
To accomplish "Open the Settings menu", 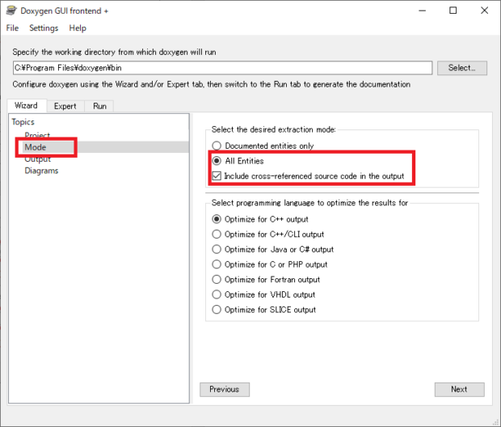I will click(x=44, y=27).
